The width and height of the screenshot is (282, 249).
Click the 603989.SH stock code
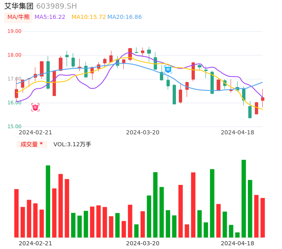56,6
